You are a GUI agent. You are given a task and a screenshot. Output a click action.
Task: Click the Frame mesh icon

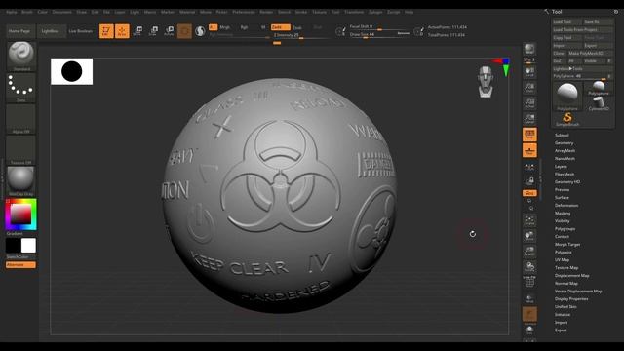(x=529, y=221)
